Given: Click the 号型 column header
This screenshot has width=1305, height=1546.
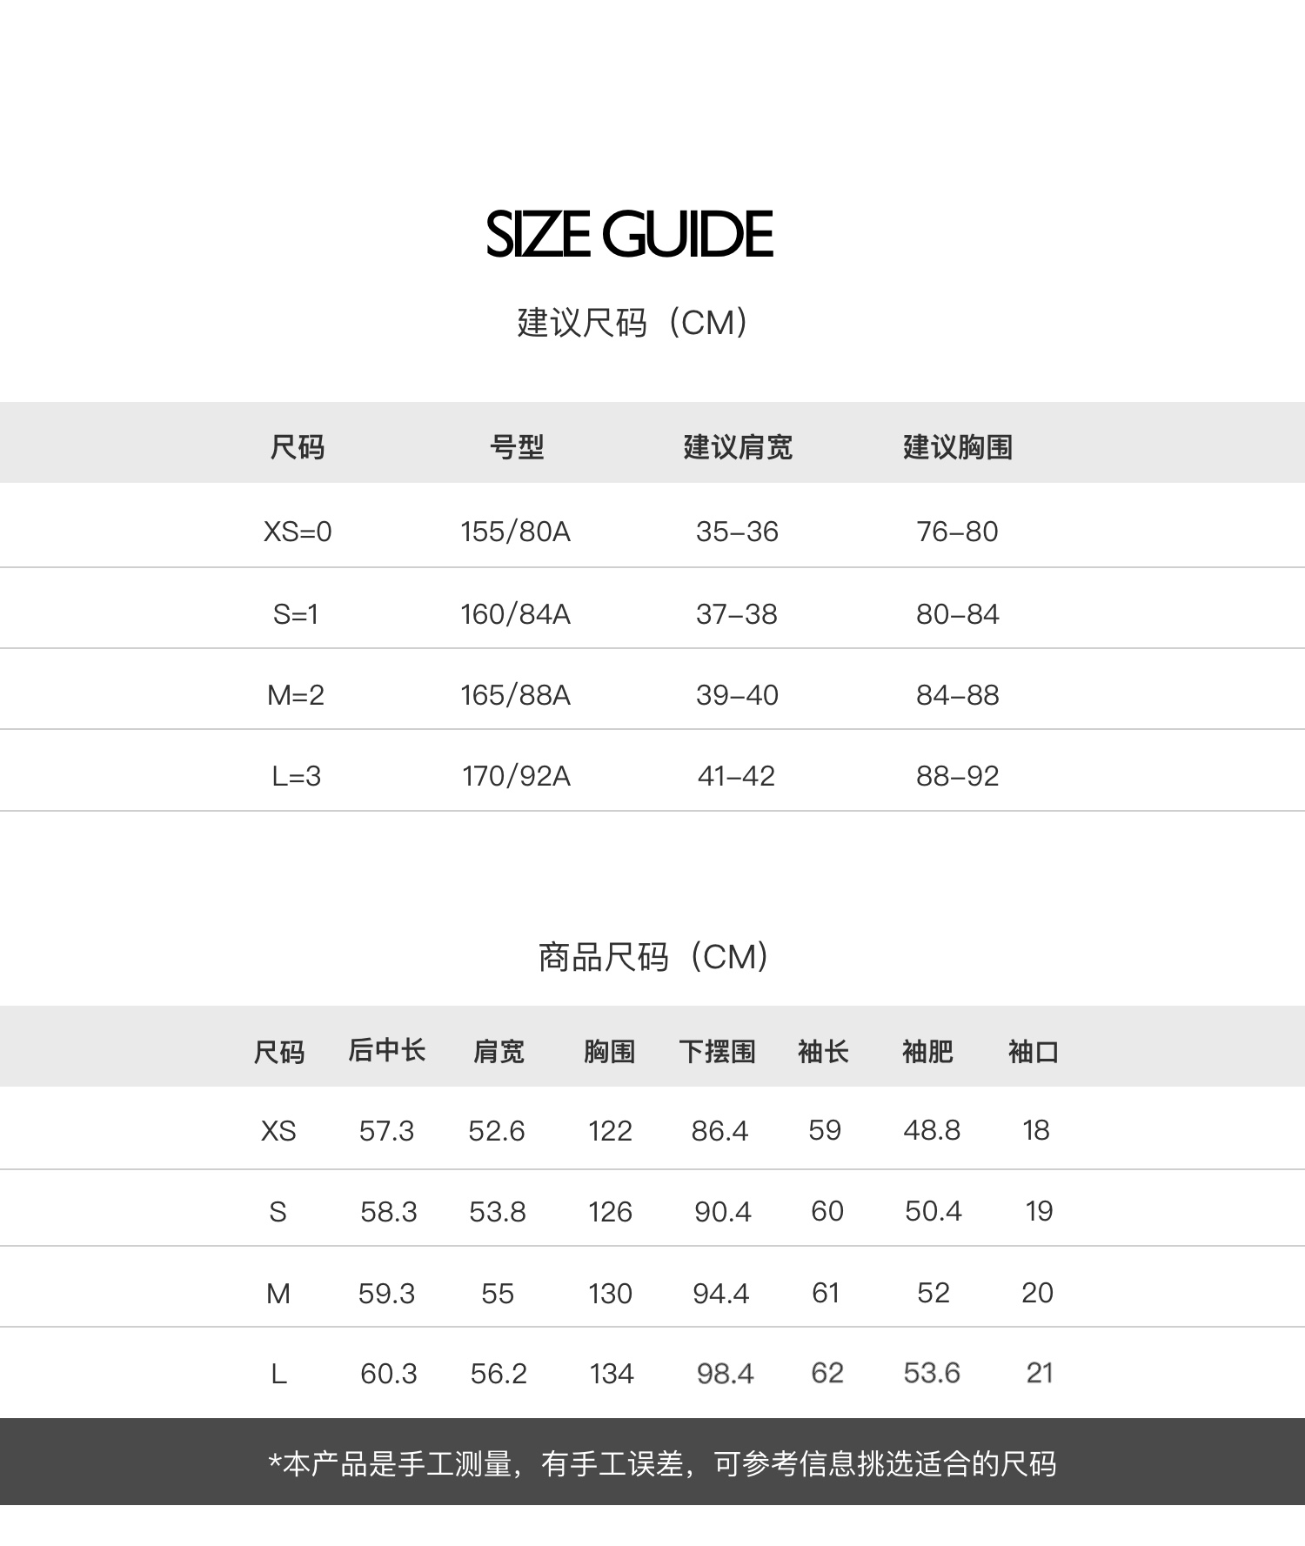Looking at the screenshot, I should (516, 447).
